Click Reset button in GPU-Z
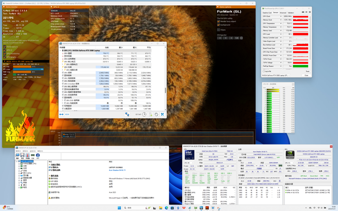This screenshot has height=211, width=338. [307, 72]
